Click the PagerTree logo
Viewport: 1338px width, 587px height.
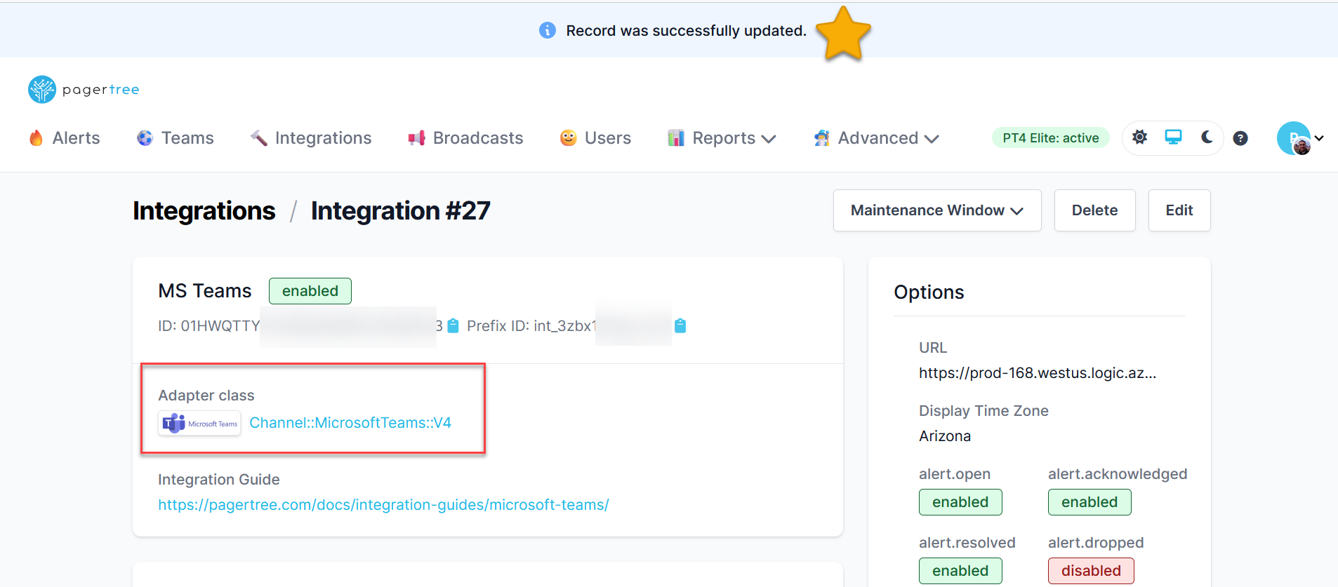pos(84,89)
